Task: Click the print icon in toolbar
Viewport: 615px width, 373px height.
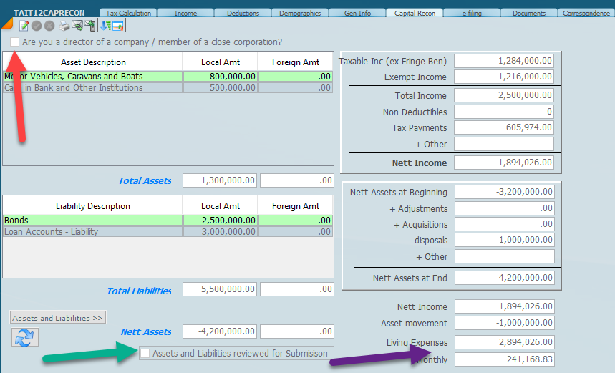Action: point(64,26)
